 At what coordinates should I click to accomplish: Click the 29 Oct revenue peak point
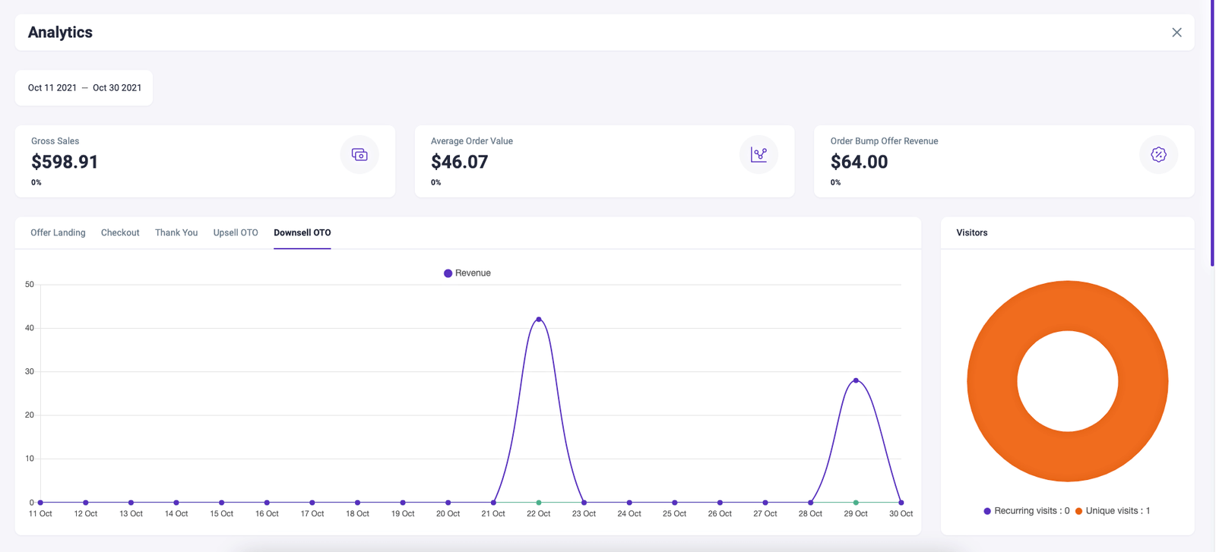coord(856,380)
